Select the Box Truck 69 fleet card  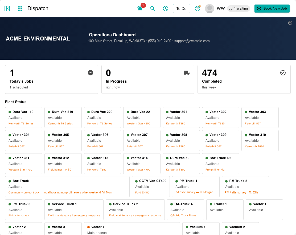coord(221,164)
